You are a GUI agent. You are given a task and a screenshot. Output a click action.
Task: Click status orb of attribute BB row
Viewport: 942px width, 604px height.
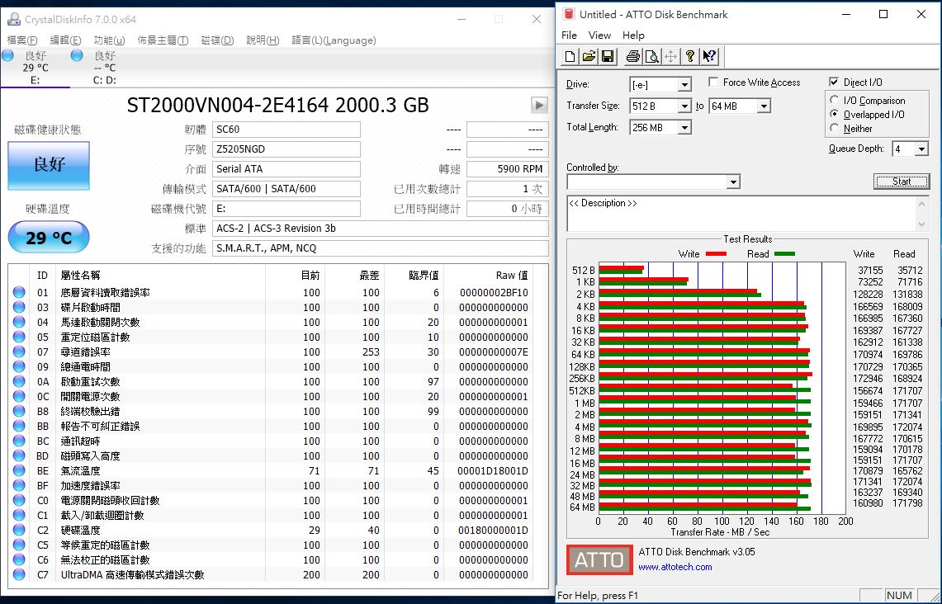tap(19, 427)
